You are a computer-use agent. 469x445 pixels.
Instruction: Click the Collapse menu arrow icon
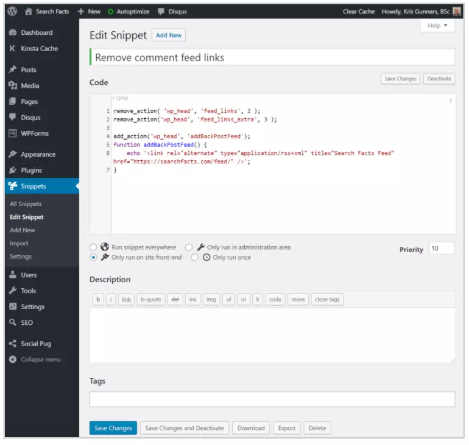(13, 359)
